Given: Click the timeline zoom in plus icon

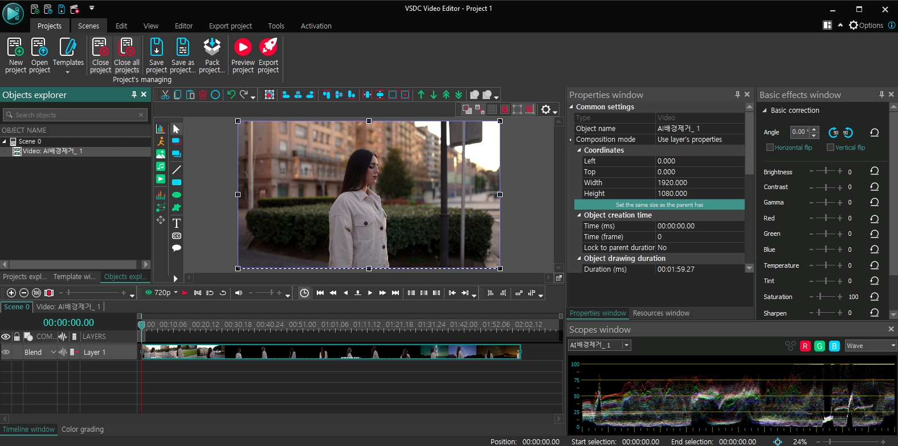Looking at the screenshot, I should (x=11, y=293).
